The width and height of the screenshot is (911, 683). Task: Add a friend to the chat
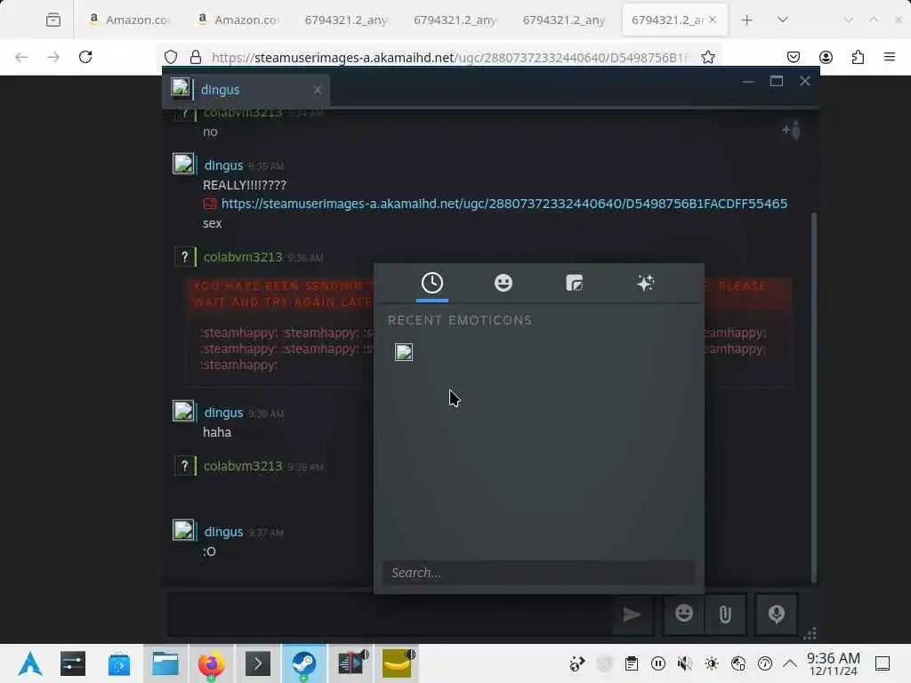(791, 130)
